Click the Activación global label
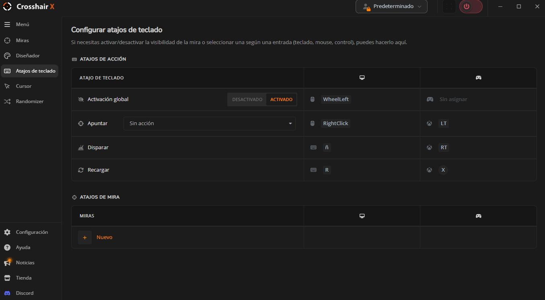 [108, 99]
